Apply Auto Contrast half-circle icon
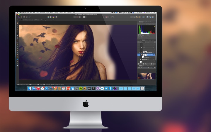This screenshot has height=132, width=211. pyautogui.click(x=51, y=17)
